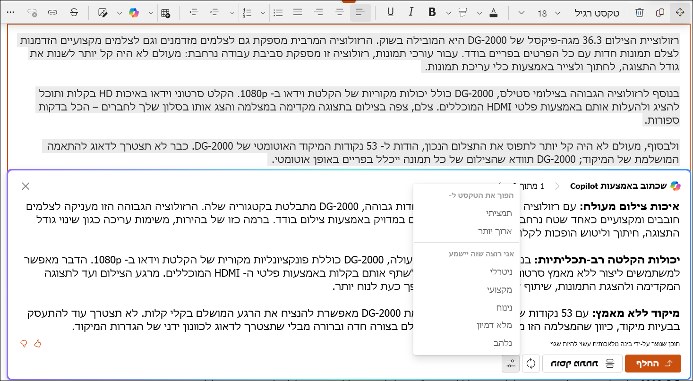
Task: Apply numbered list formatting
Action: coord(247,13)
